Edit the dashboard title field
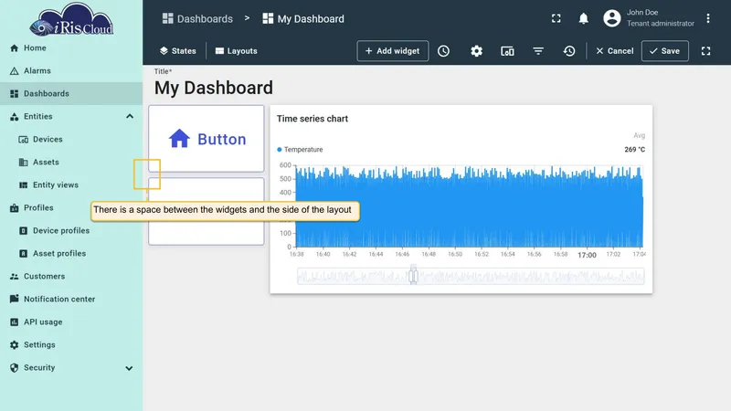This screenshot has height=411, width=731. click(214, 88)
